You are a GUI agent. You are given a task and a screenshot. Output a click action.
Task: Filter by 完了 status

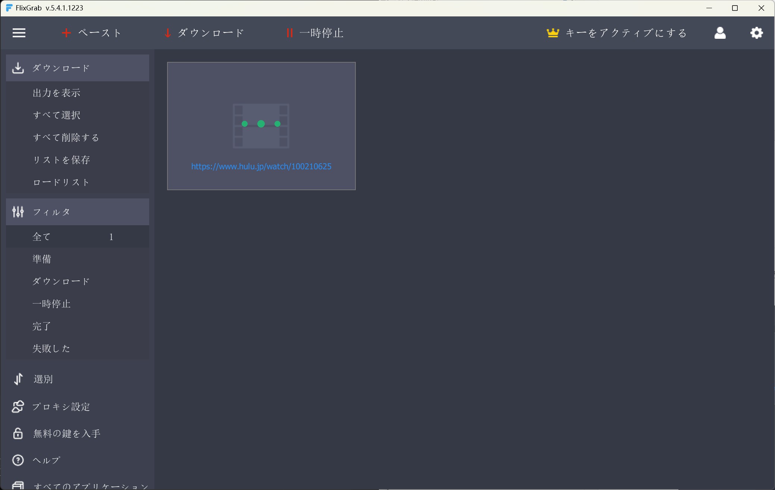point(78,326)
